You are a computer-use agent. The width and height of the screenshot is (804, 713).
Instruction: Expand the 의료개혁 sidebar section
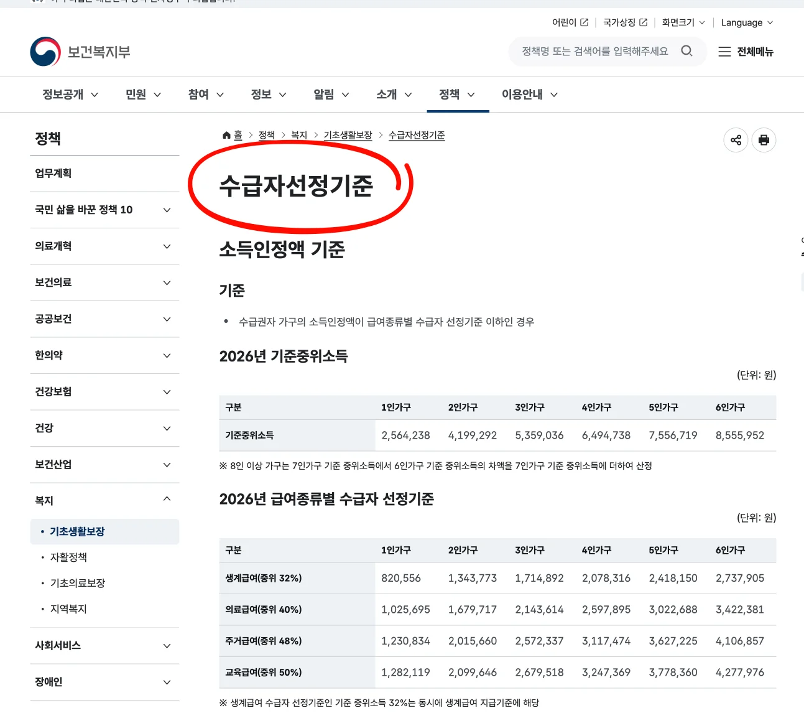coord(104,246)
